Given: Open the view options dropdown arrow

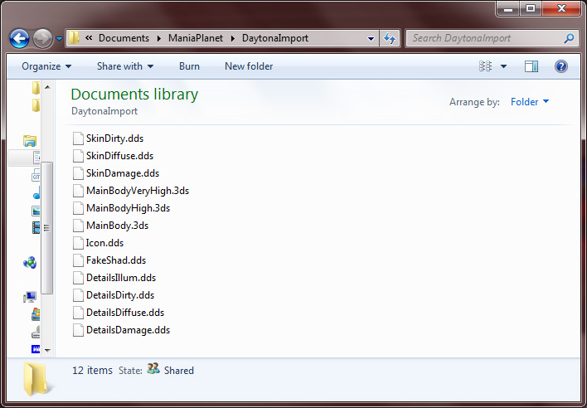Looking at the screenshot, I should (x=503, y=66).
